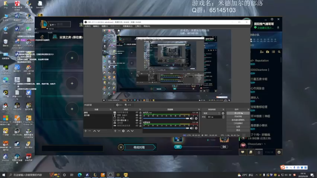The width and height of the screenshot is (317, 178).
Task: Cancel lobby with X beside 寻找对局
Action: click(121, 147)
